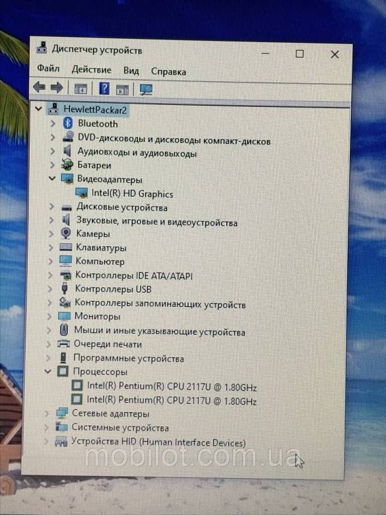Click the Device Manager title bar icon
This screenshot has width=386, height=515.
coord(42,48)
